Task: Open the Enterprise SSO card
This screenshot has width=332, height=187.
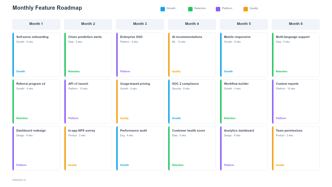Action: coord(140,54)
